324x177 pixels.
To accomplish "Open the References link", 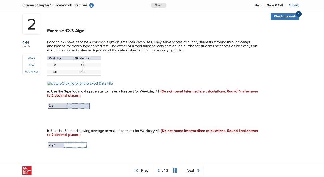I will click(32, 72).
